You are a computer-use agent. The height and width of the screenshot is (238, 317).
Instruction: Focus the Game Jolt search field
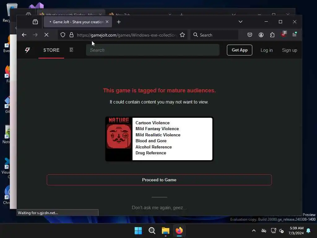tap(153, 50)
